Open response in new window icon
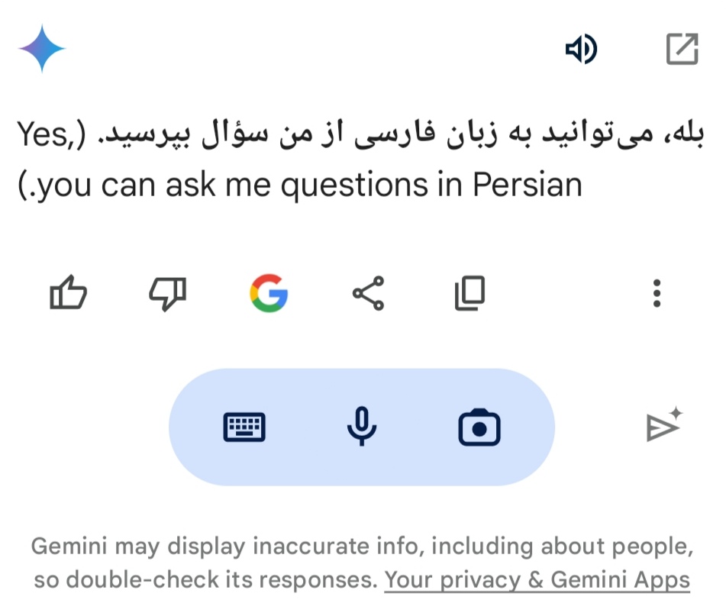Image resolution: width=726 pixels, height=616 pixels. (x=682, y=50)
